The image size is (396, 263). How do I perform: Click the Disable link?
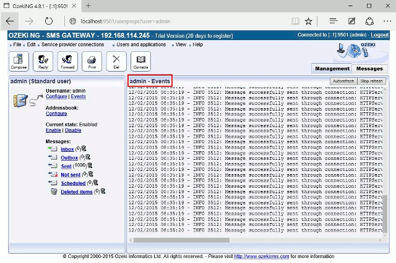(73, 130)
